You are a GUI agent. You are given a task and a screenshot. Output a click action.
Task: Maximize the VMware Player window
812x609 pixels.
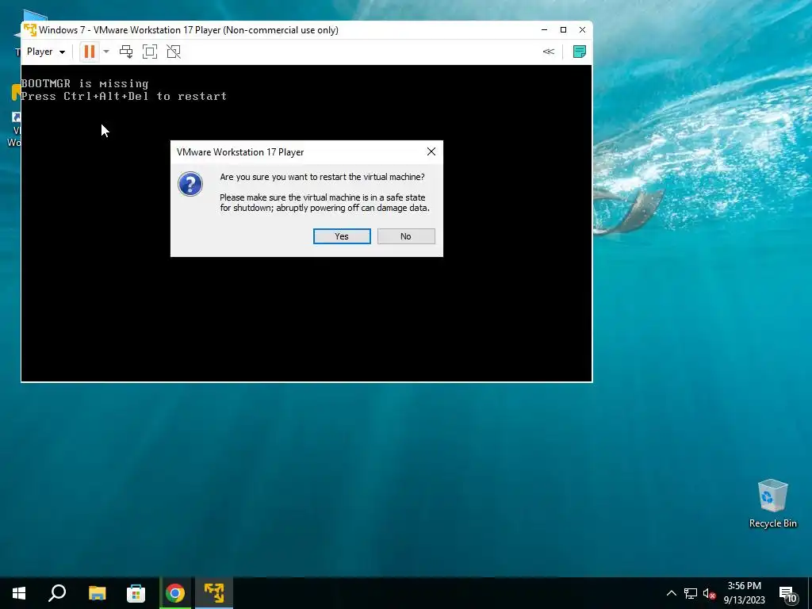pos(564,30)
